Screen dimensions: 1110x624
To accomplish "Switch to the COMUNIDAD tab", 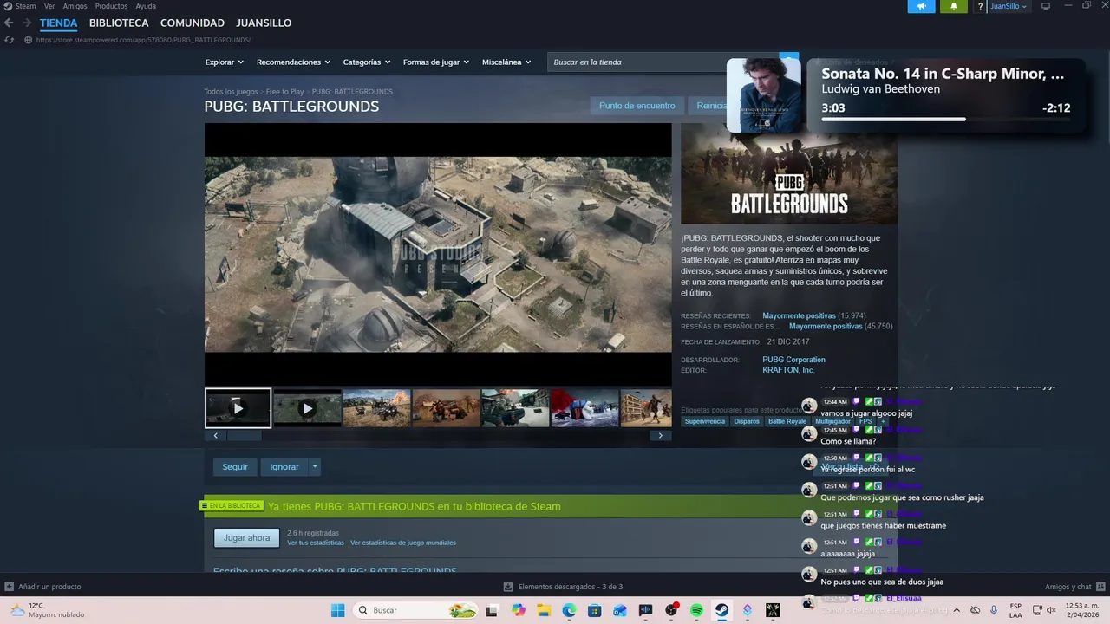I will (193, 23).
